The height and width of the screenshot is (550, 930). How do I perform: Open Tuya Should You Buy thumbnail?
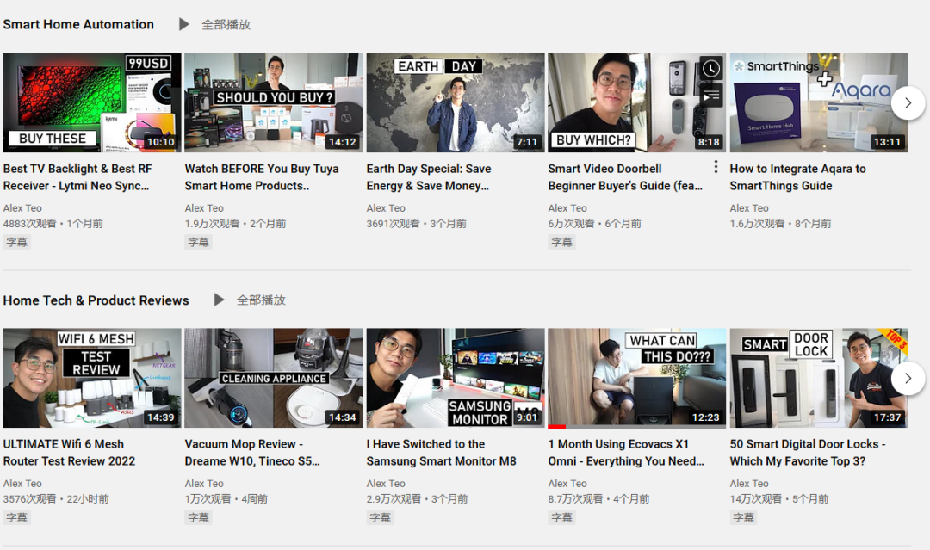274,102
